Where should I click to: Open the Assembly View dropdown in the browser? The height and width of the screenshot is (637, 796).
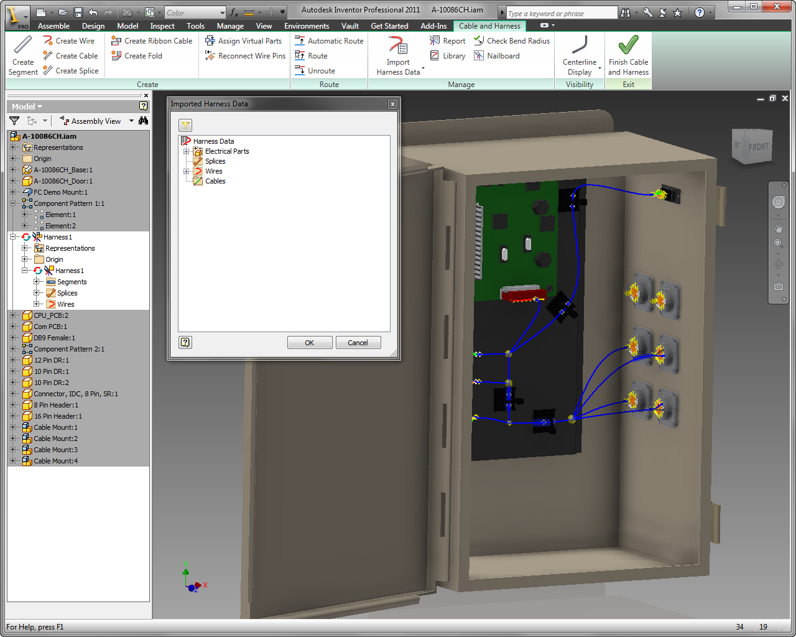(x=131, y=121)
